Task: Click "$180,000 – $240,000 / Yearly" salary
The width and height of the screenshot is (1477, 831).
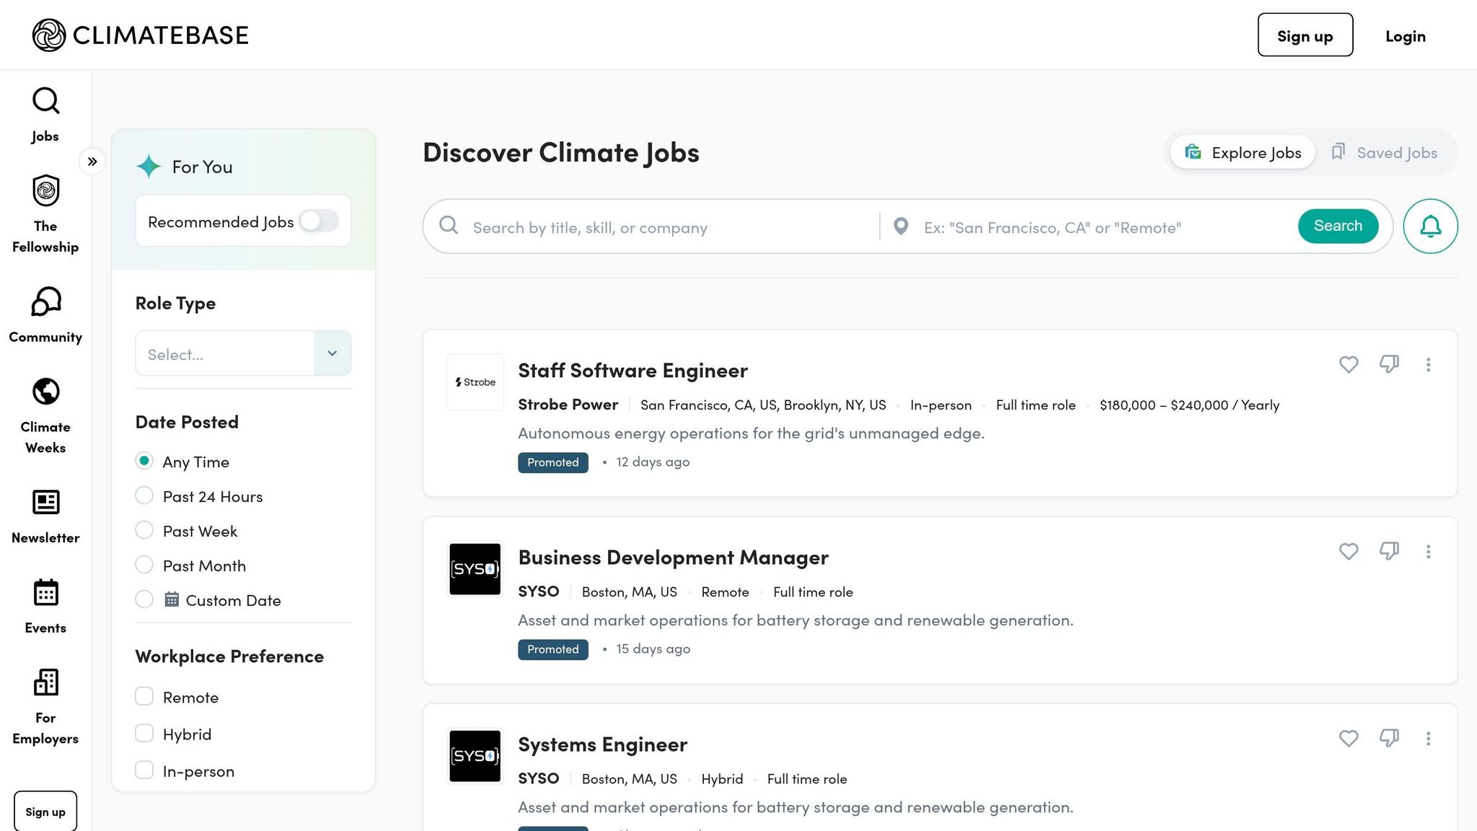Action: pos(1190,405)
